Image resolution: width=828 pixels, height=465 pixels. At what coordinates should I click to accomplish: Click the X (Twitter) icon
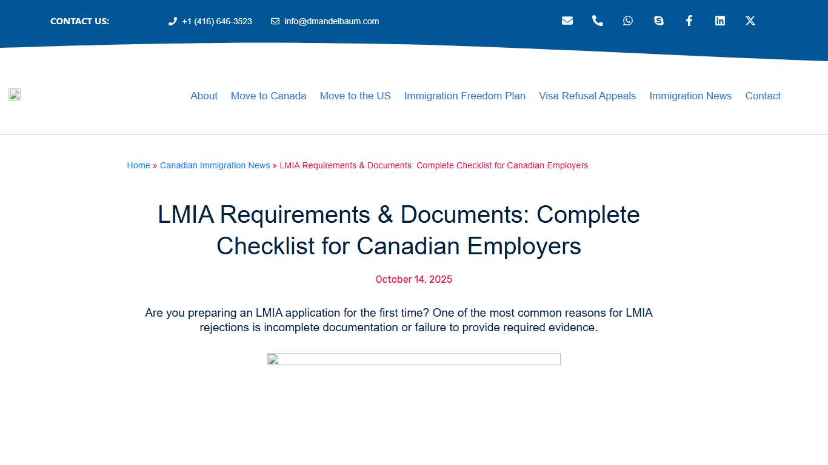pyautogui.click(x=750, y=20)
